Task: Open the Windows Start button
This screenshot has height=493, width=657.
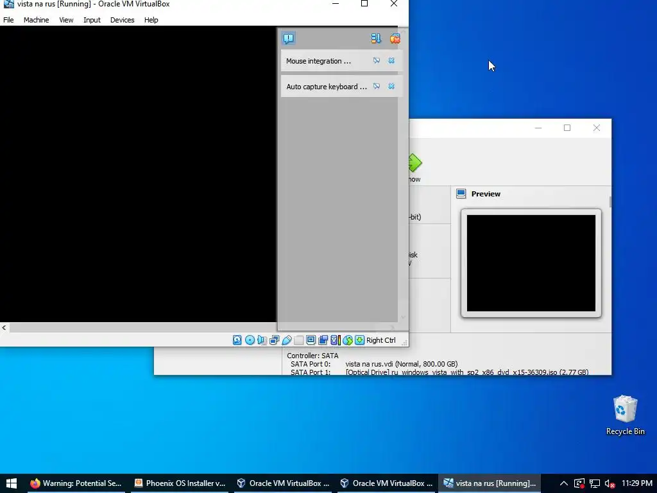Action: (x=12, y=483)
